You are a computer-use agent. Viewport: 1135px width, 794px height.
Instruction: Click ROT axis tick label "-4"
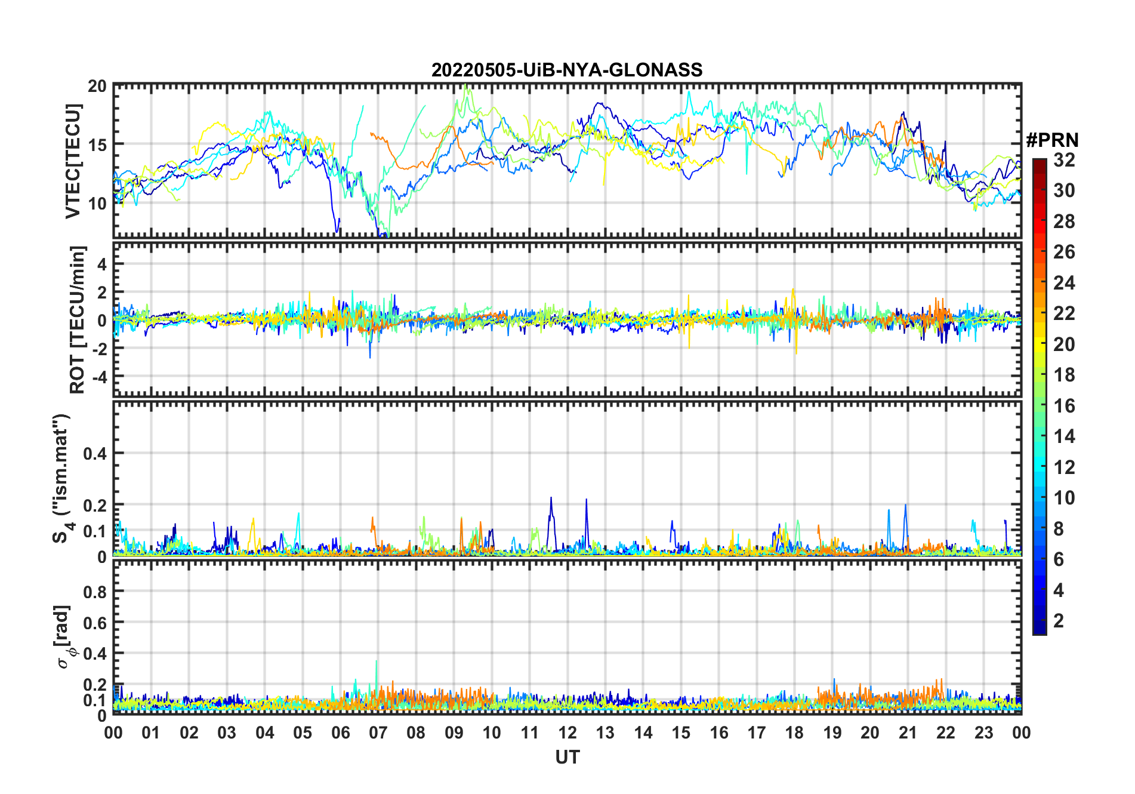99,377
